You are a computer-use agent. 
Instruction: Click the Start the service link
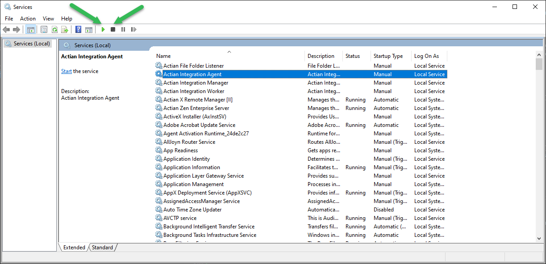click(67, 71)
